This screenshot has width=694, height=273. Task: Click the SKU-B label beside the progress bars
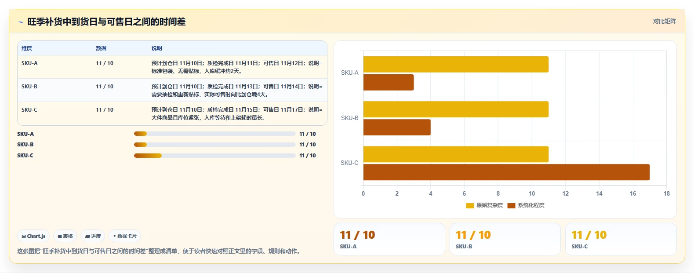point(25,144)
